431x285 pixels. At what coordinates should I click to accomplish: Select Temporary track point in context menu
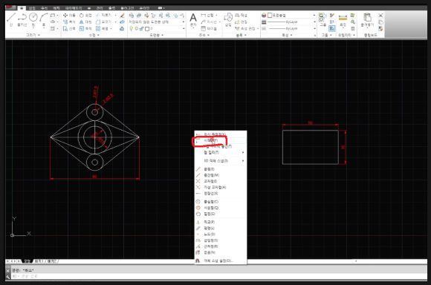[x=221, y=134]
